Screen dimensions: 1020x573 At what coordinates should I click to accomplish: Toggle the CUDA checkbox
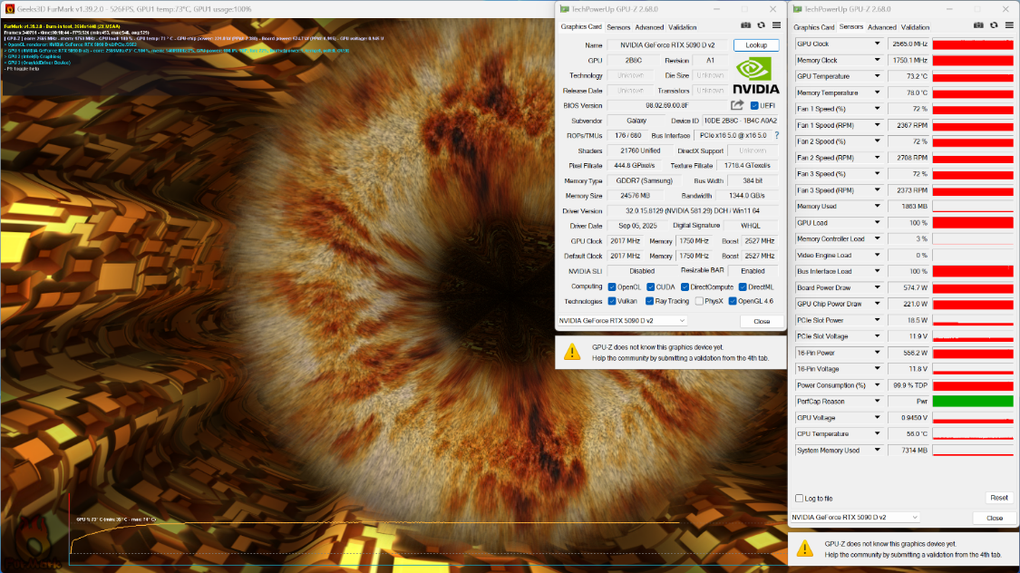tap(650, 286)
